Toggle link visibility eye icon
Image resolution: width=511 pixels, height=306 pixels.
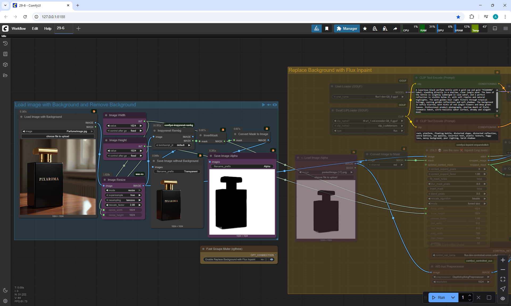pos(502,299)
